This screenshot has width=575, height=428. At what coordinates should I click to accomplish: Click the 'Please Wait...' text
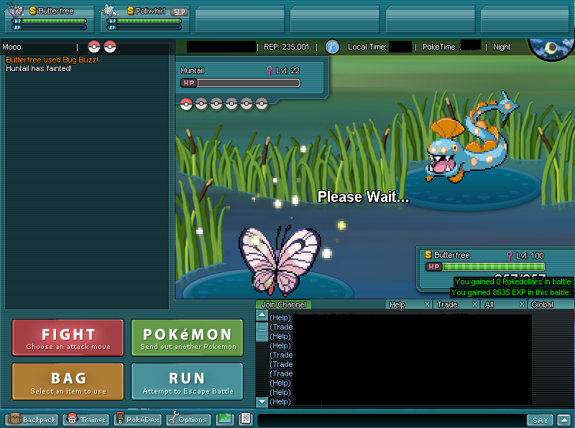click(x=363, y=197)
